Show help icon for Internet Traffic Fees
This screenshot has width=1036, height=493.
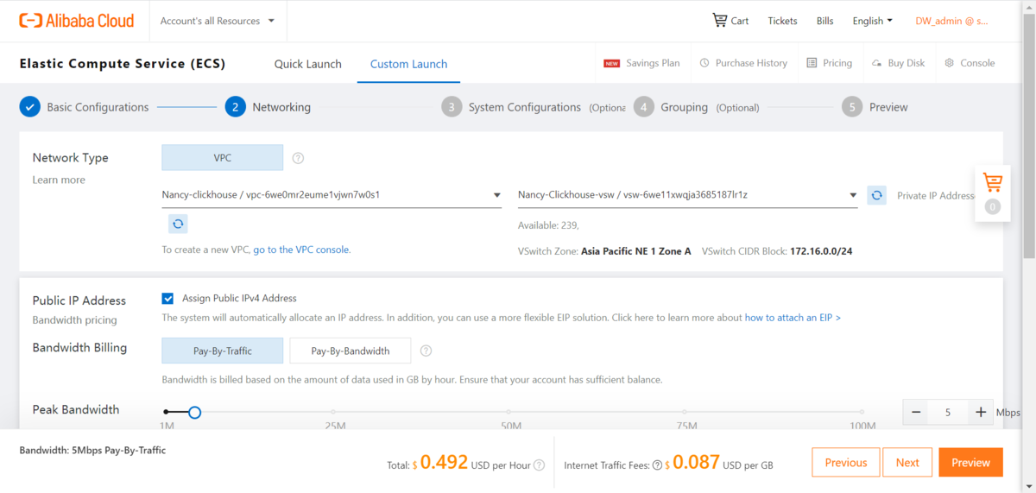657,465
